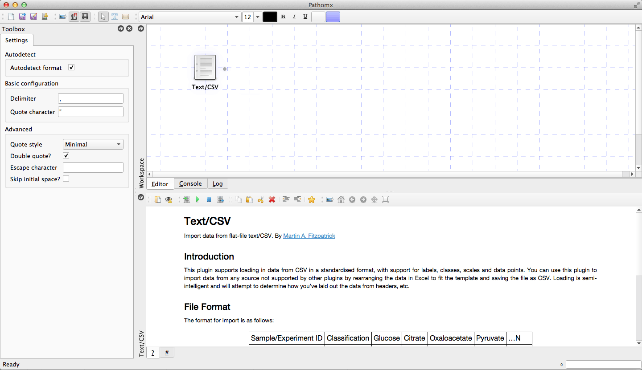642x370 pixels.
Task: Click the red delete icon in editor toolbar
Action: coord(272,199)
